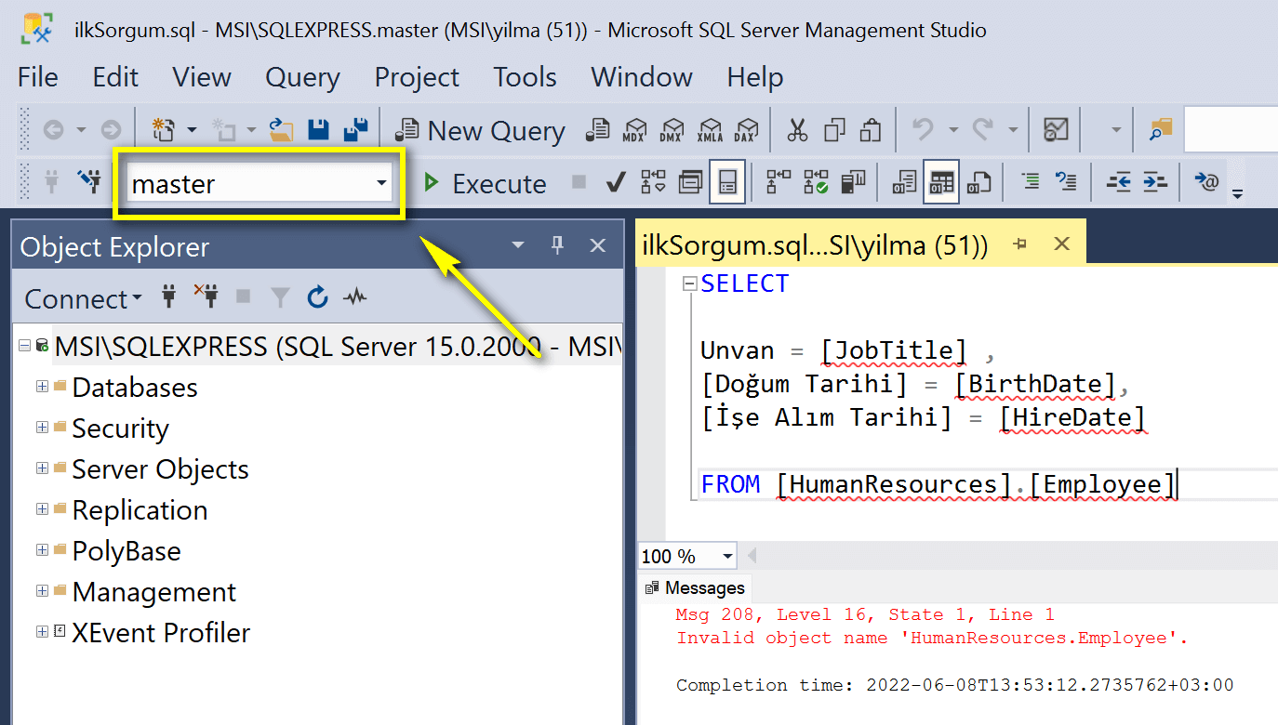Increase the indent of selected lines
Screen dimensions: 1278x725
click(1154, 182)
